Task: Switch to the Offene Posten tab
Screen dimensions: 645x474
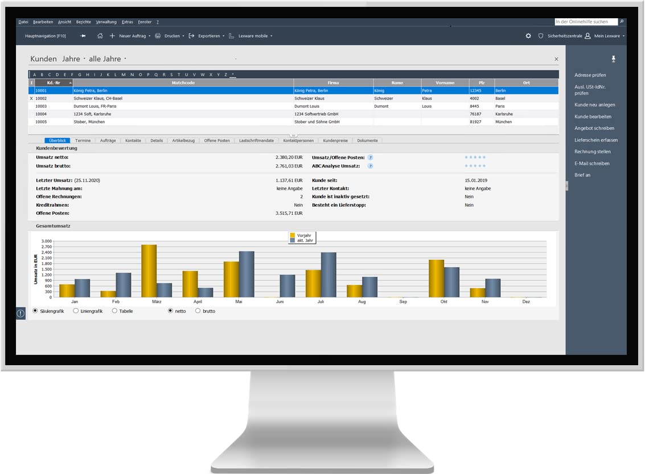Action: (x=217, y=140)
